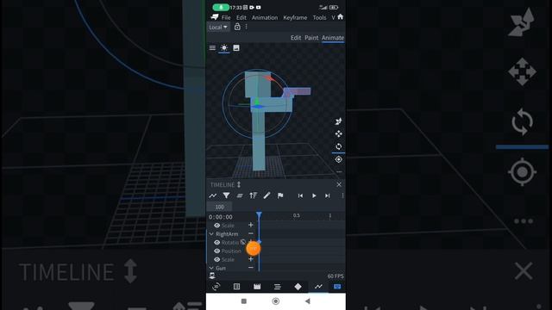The width and height of the screenshot is (552, 310).
Task: Toggle the timeline graph editor icon
Action: pyautogui.click(x=213, y=195)
